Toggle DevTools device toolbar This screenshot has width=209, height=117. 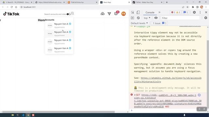[x=138, y=12]
